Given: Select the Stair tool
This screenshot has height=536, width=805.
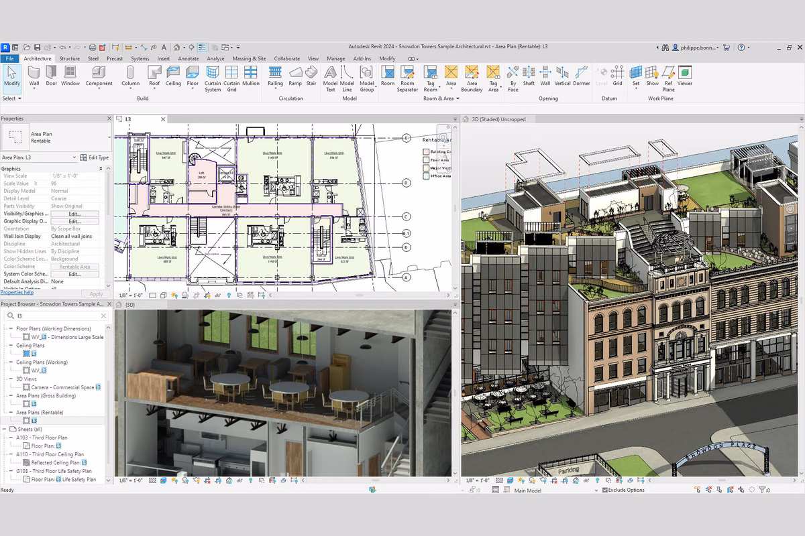Looking at the screenshot, I should pos(311,76).
